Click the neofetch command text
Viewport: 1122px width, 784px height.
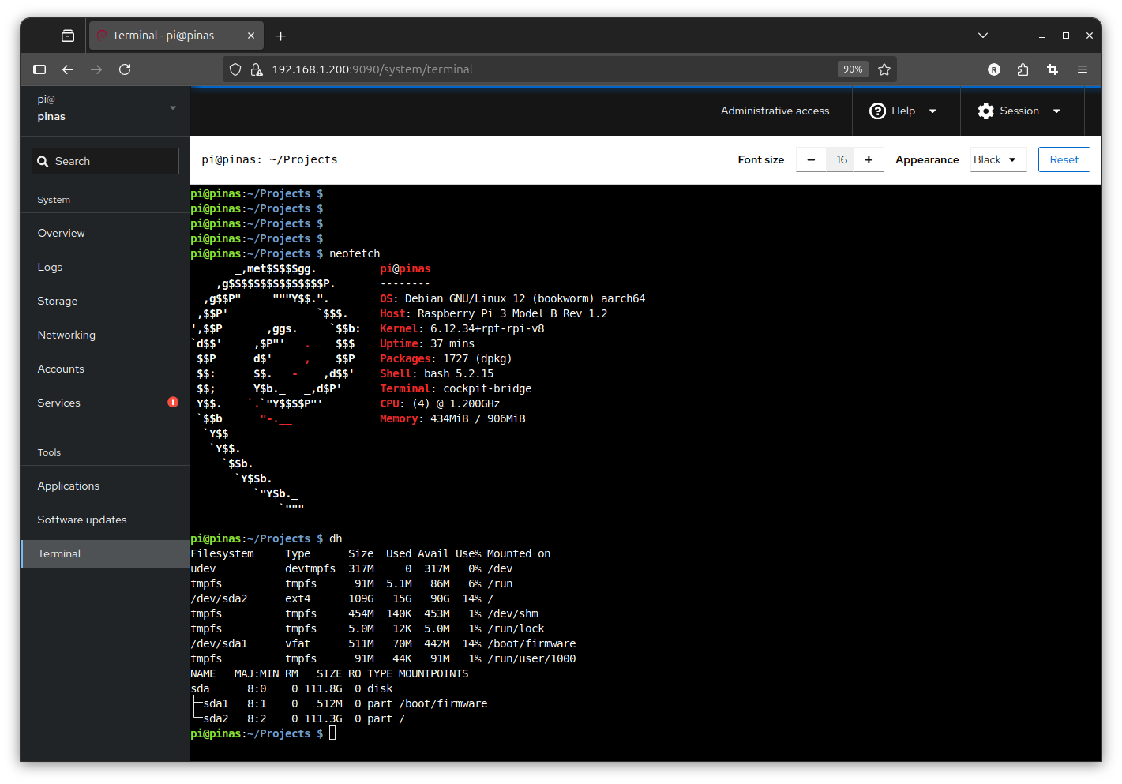(x=355, y=253)
